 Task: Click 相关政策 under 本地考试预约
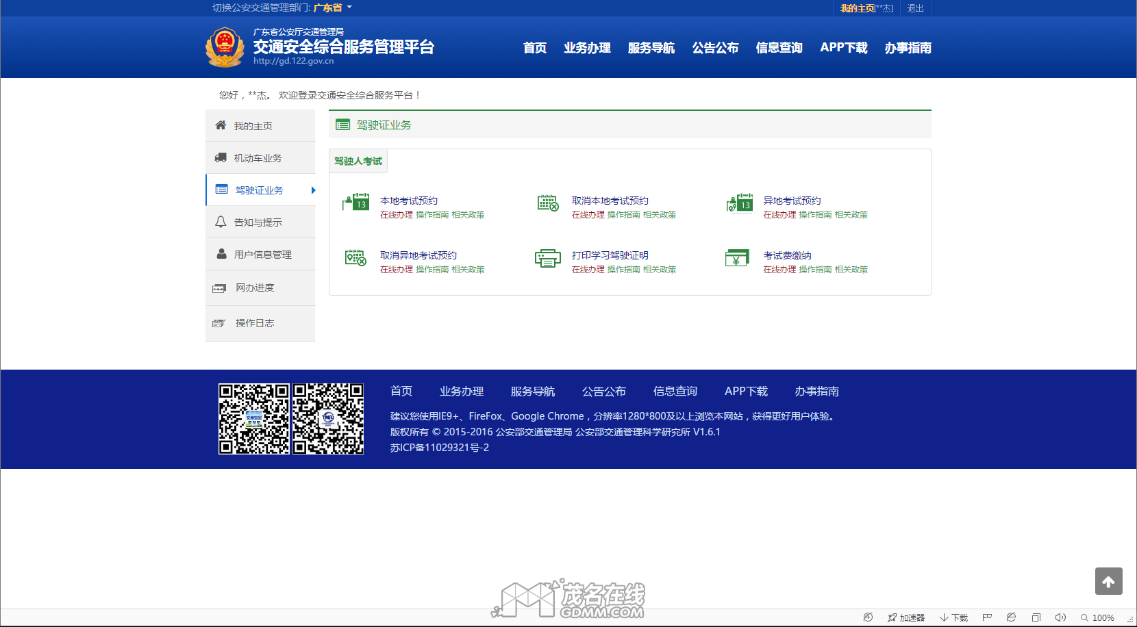468,214
